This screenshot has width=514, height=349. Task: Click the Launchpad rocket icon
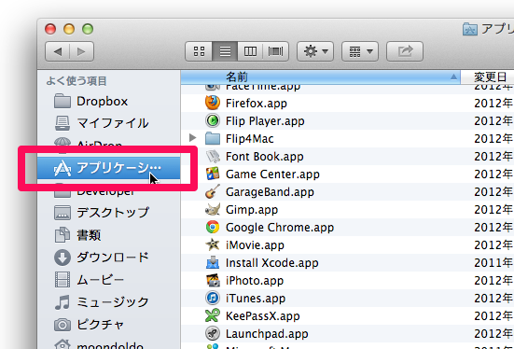coord(213,333)
